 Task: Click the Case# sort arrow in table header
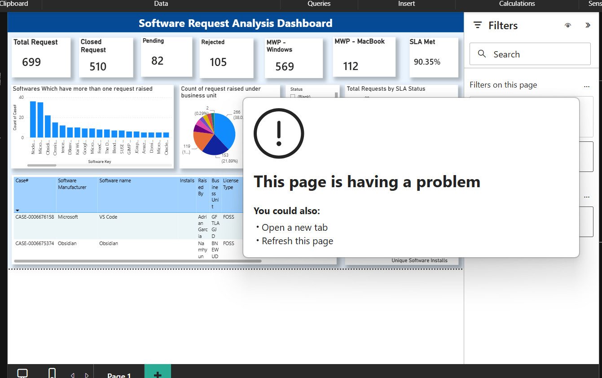(18, 210)
